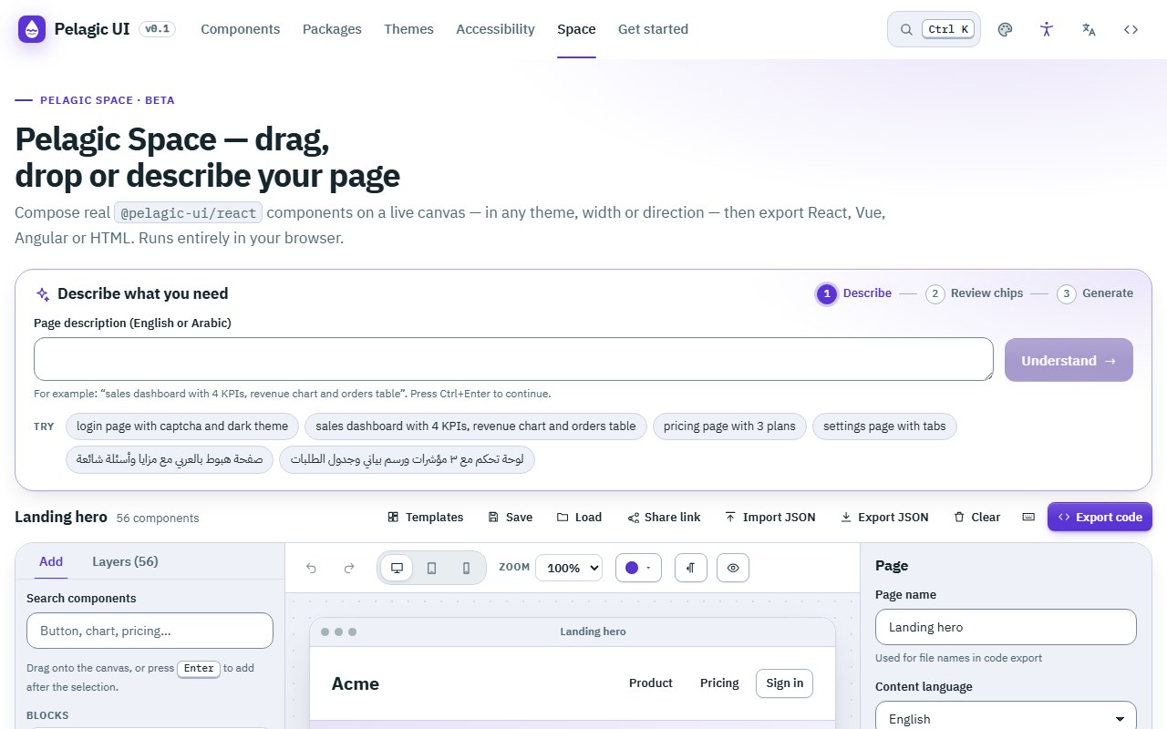Click the Export code button

pos(1100,517)
